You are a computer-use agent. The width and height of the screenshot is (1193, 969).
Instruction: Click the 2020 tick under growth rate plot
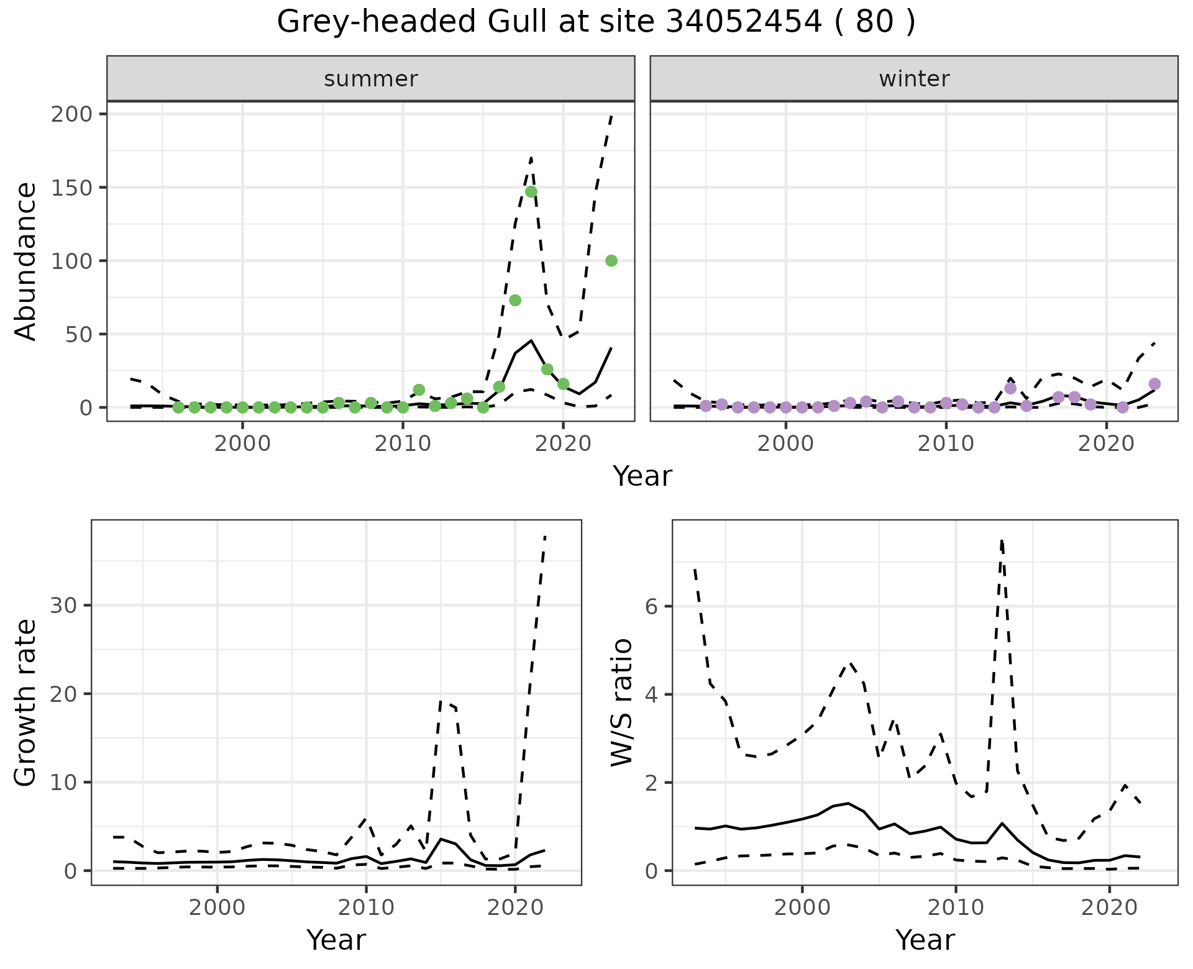515,908
